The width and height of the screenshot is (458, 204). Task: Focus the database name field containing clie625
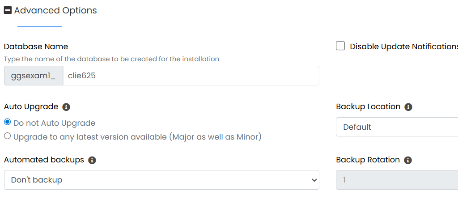[191, 76]
